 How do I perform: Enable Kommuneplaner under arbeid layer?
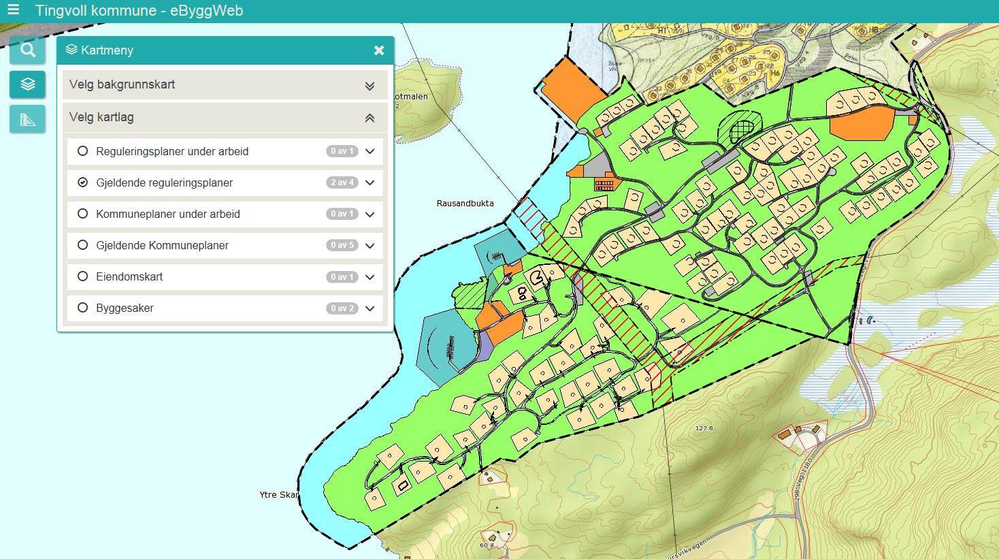83,214
